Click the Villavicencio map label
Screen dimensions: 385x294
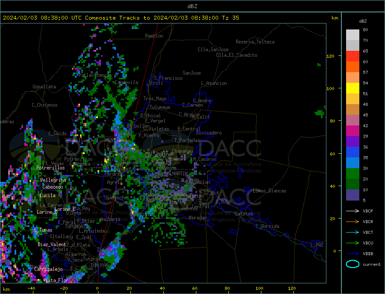point(95,75)
